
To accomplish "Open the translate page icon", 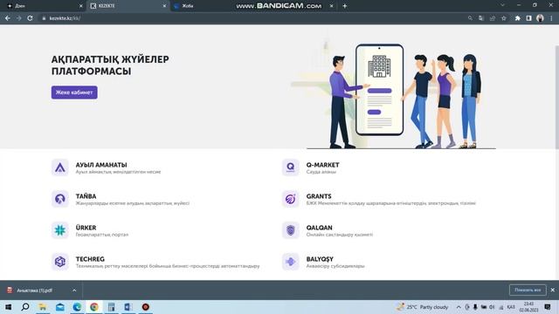I will tap(481, 18).
